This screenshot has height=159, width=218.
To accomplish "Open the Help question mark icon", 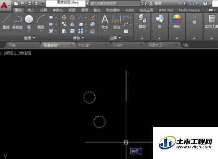I will pyautogui.click(x=205, y=3).
